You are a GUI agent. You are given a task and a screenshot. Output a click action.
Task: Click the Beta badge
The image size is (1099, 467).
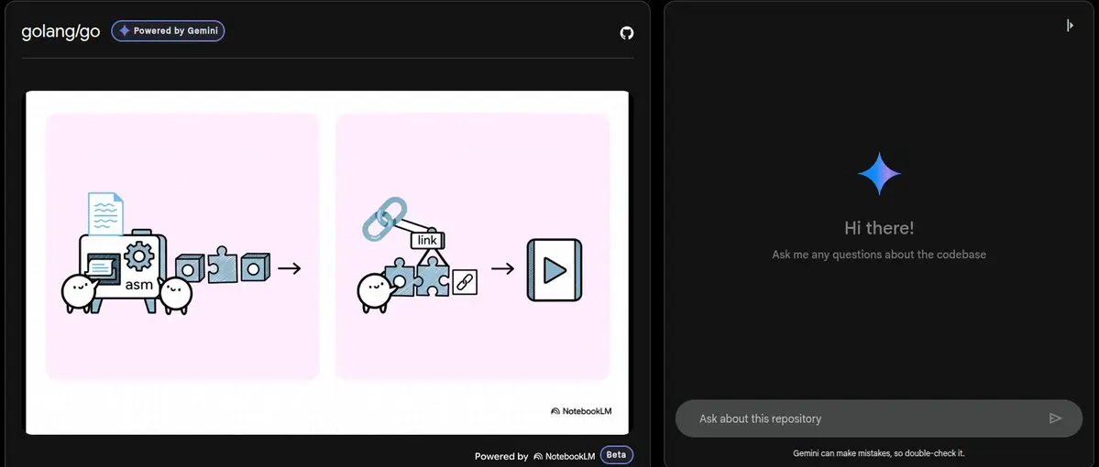pyautogui.click(x=616, y=455)
